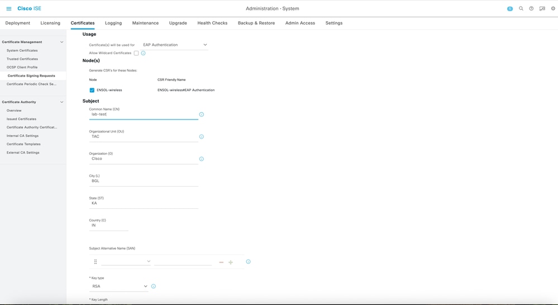Viewport: 558px width, 305px height.
Task: Remove SAN entry with minus icon
Action: click(x=221, y=263)
